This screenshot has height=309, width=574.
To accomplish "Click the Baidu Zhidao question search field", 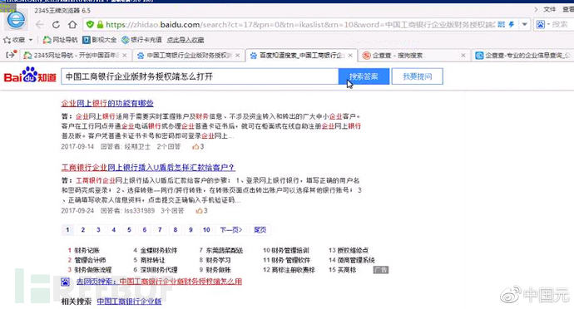I will pos(200,76).
